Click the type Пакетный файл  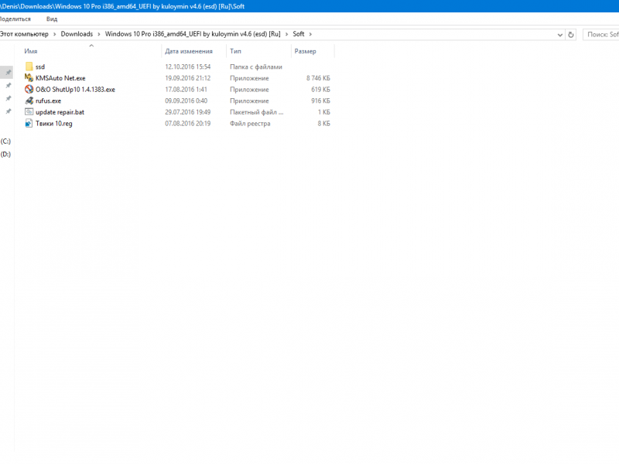pos(257,112)
